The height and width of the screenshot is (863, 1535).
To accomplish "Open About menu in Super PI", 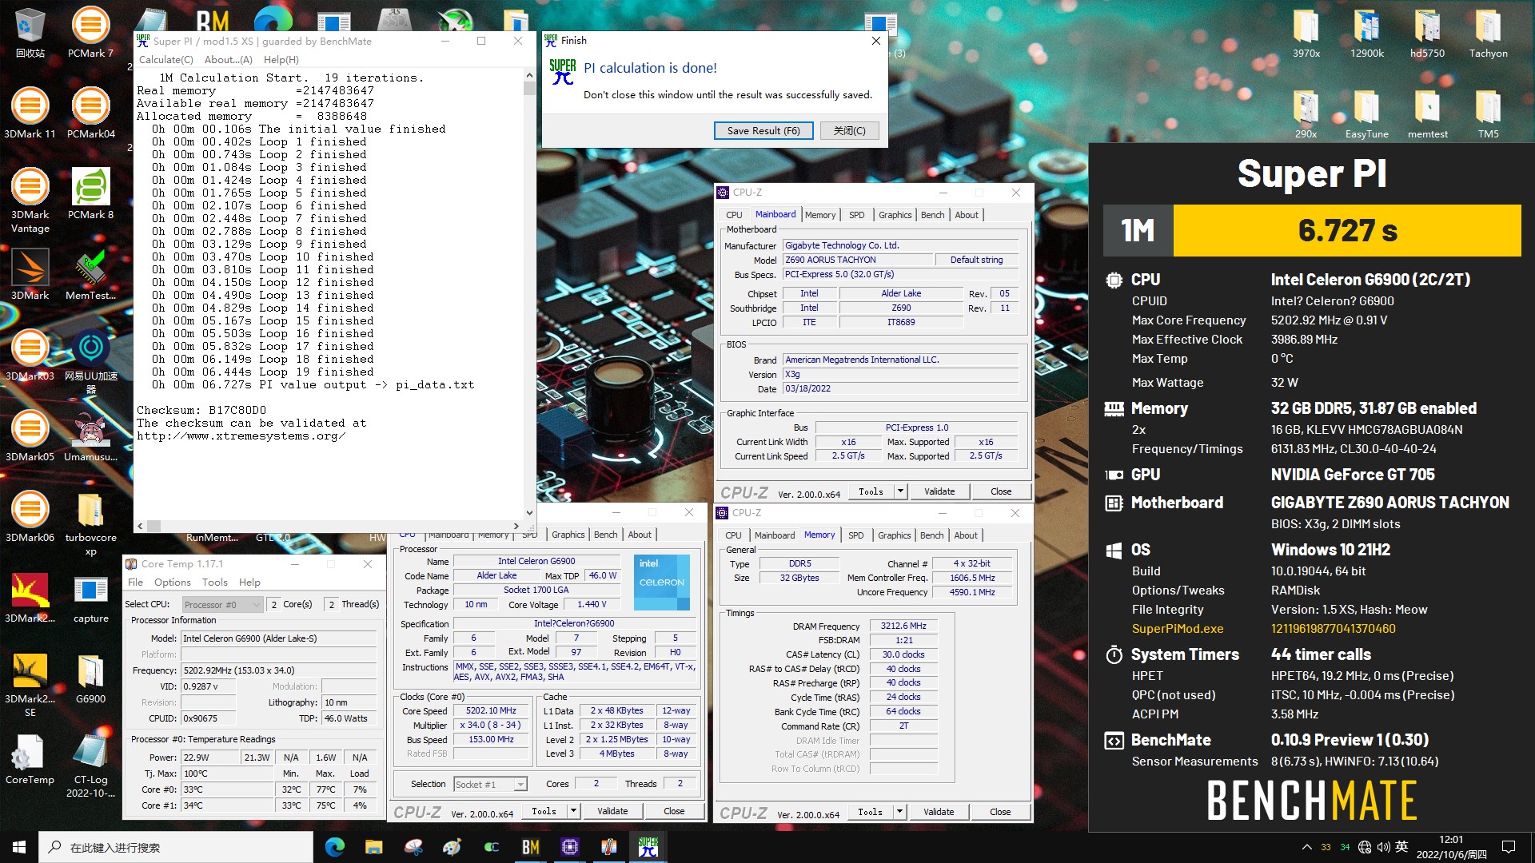I will coord(228,60).
